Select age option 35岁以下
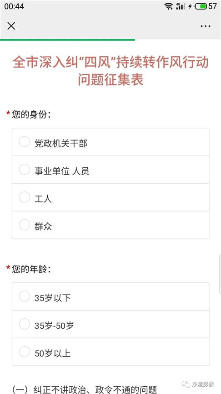 (110, 296)
